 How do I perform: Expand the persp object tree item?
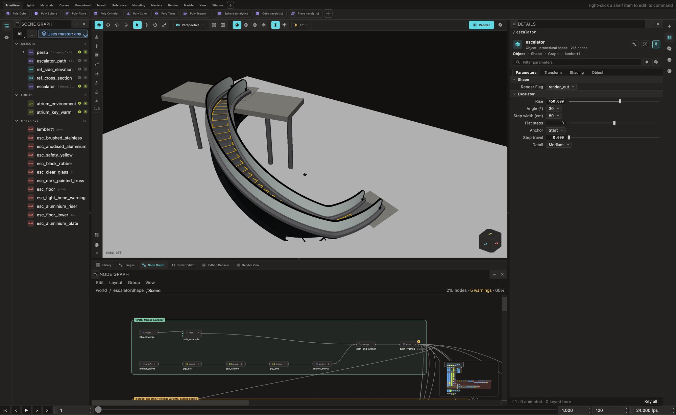click(23, 52)
